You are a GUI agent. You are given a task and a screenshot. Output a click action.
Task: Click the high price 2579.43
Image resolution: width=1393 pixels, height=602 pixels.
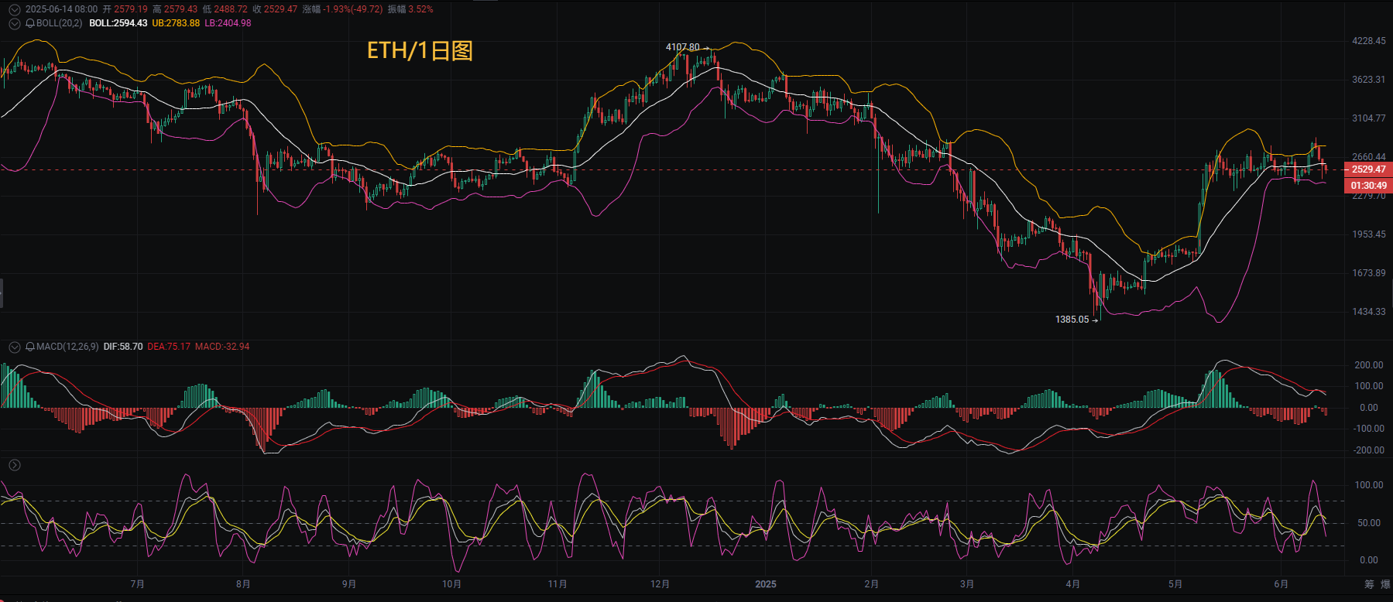pyautogui.click(x=180, y=9)
